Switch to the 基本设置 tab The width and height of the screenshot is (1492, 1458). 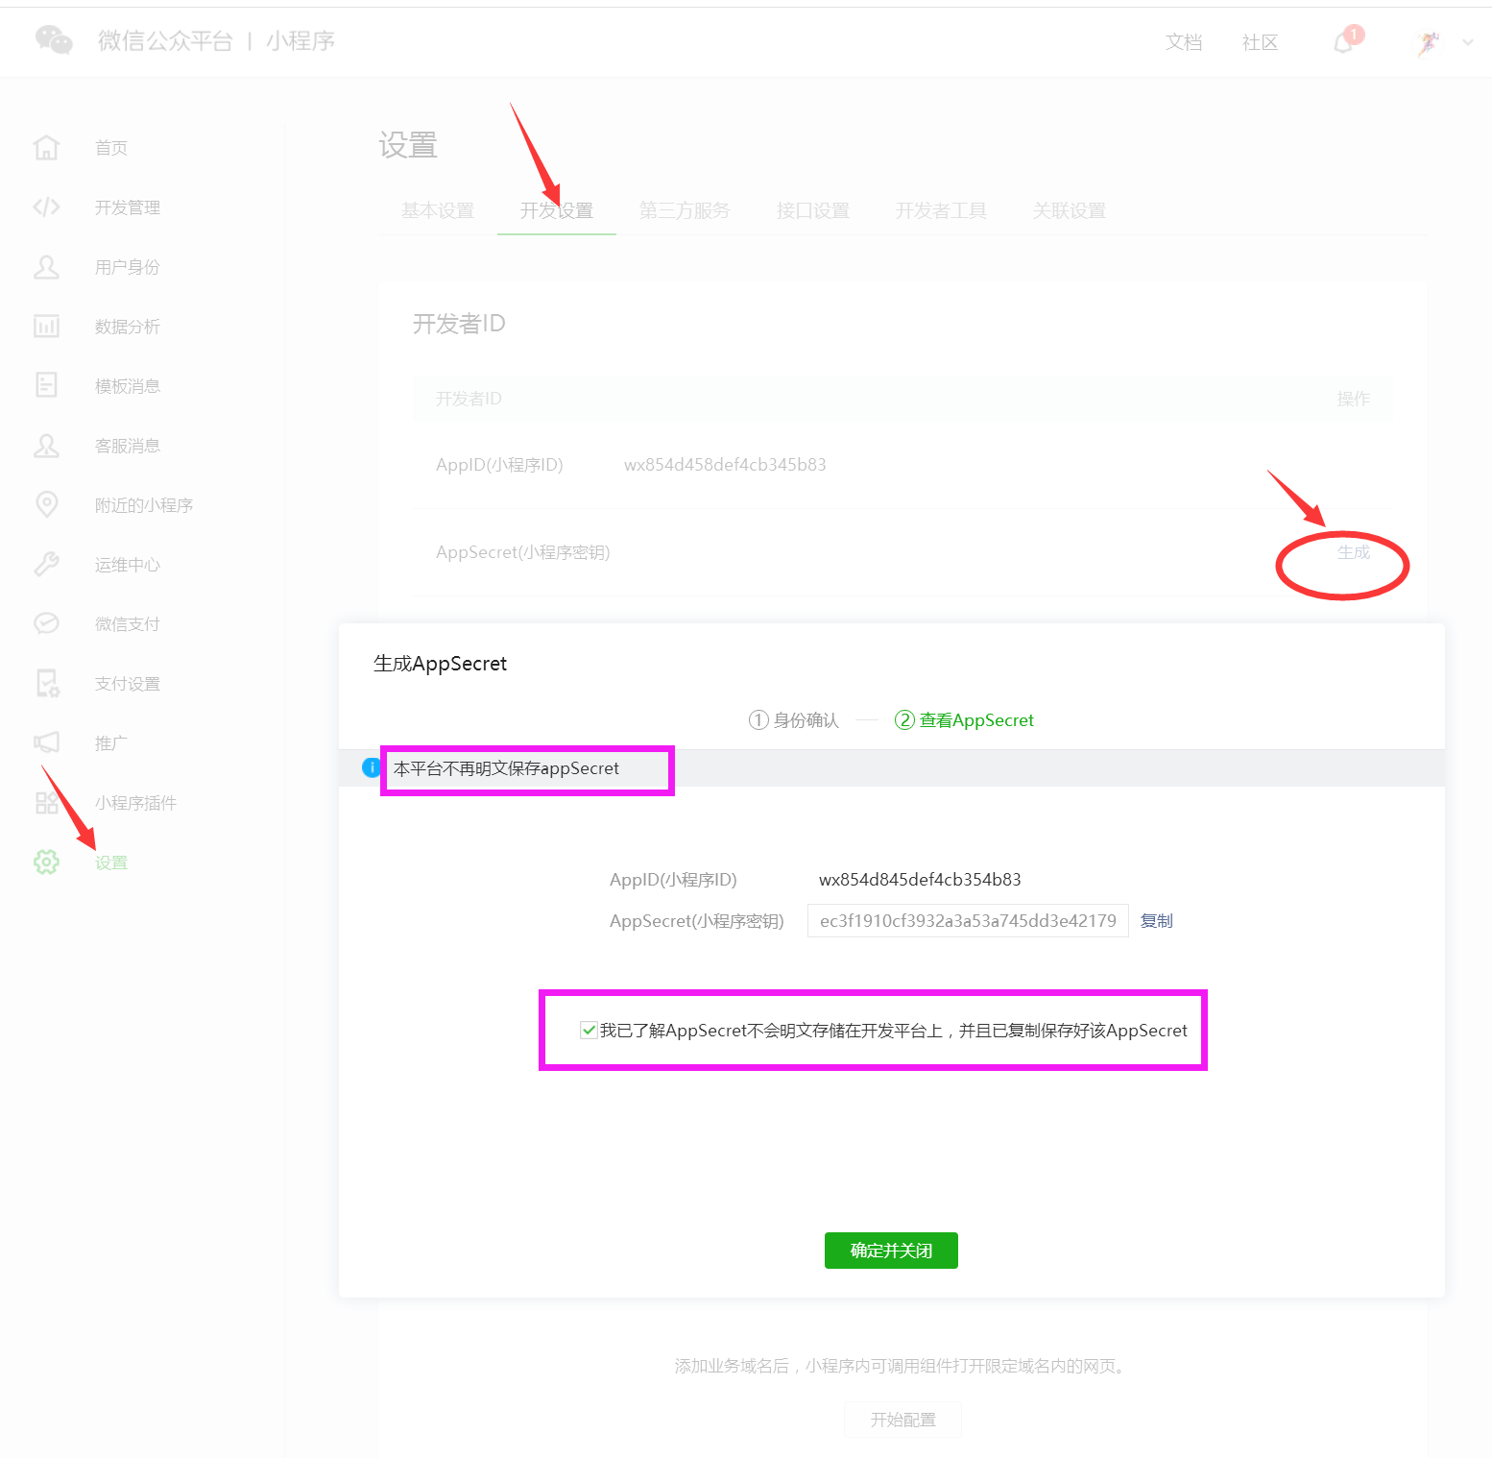point(438,210)
